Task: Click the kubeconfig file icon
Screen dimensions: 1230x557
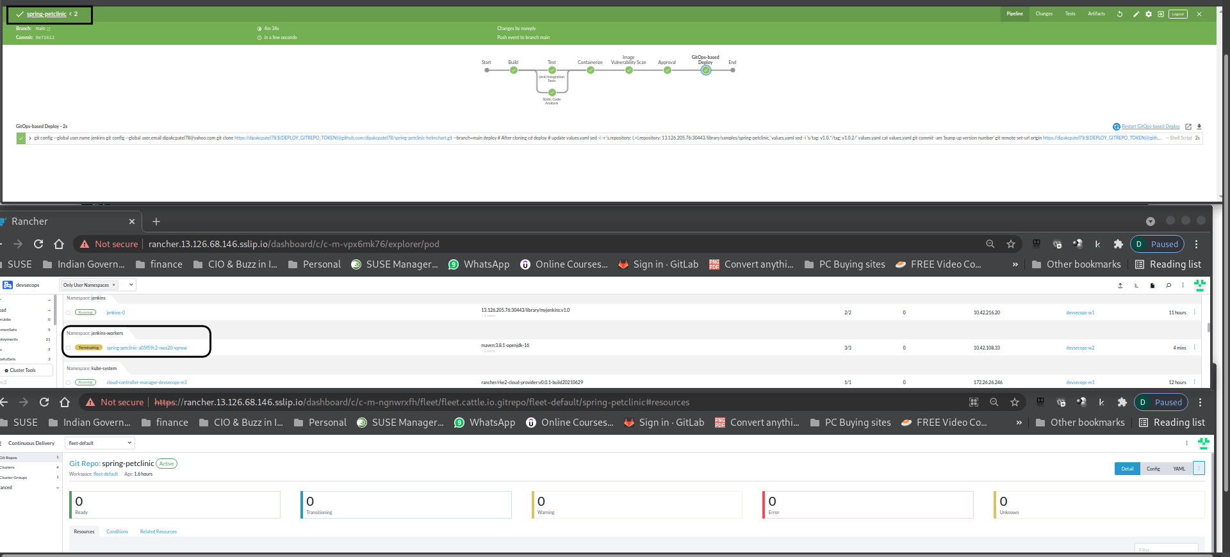Action: pos(1152,286)
